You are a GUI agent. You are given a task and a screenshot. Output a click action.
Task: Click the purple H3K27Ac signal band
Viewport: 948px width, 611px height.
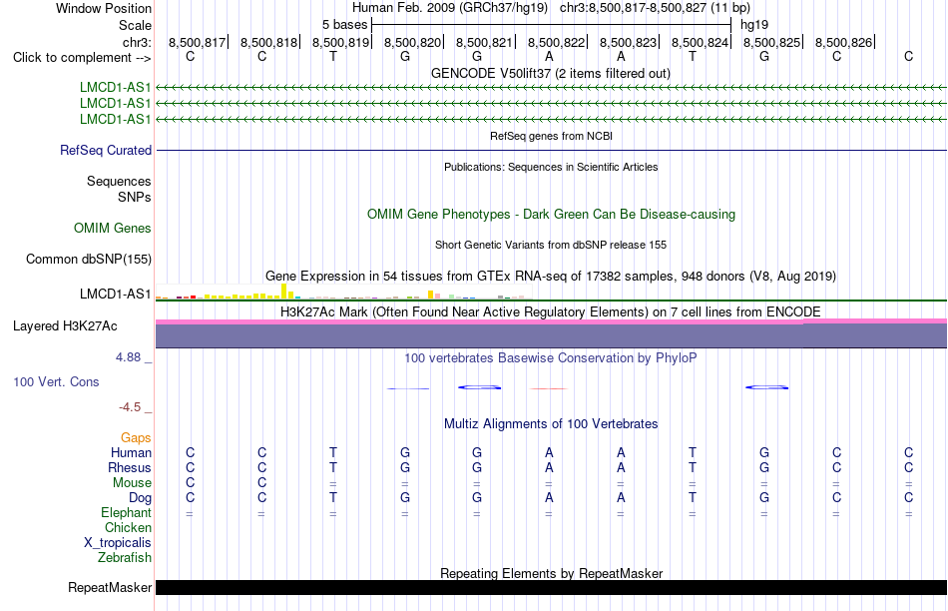coord(551,335)
